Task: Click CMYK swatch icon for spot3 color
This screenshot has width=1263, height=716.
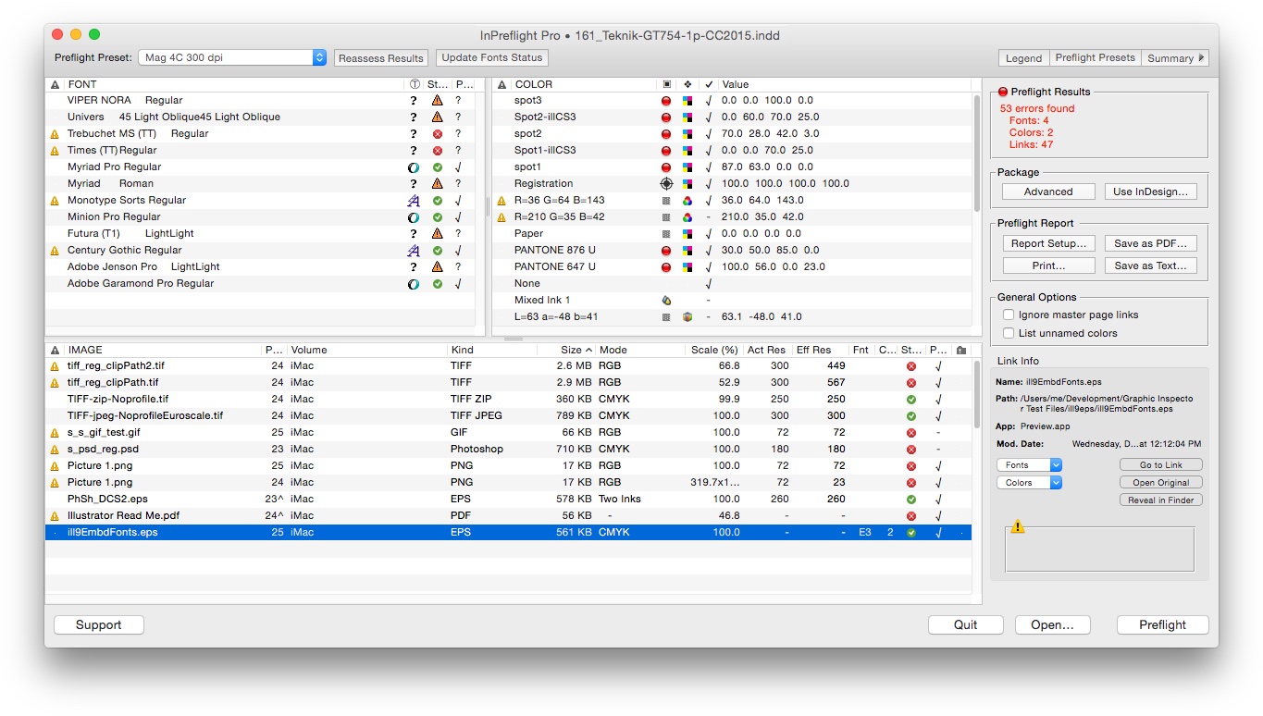Action: coord(687,101)
